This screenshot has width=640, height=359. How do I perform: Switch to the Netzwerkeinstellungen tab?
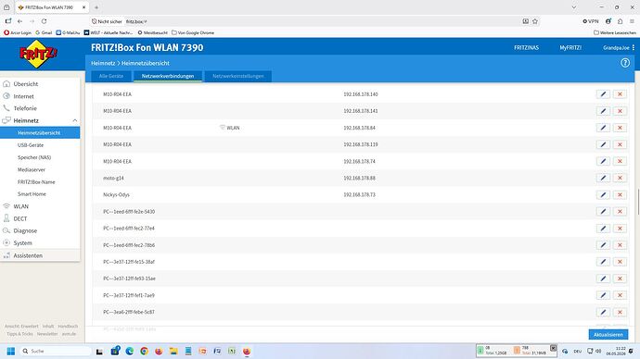(238, 76)
